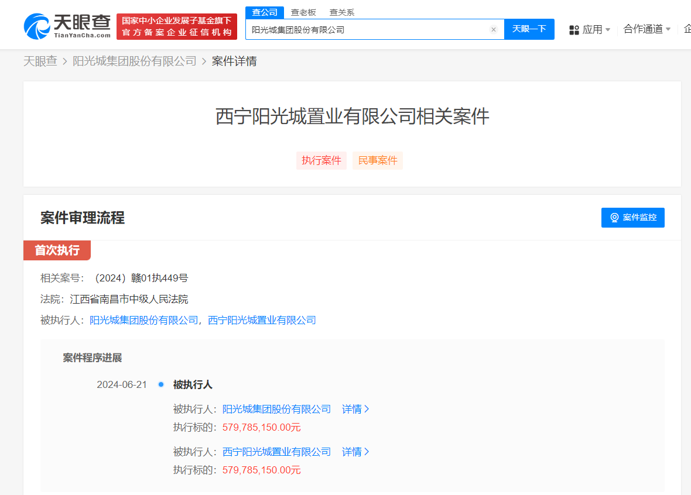Viewport: 691px width, 495px height.
Task: Click the 天眼查 logo icon
Action: click(36, 24)
